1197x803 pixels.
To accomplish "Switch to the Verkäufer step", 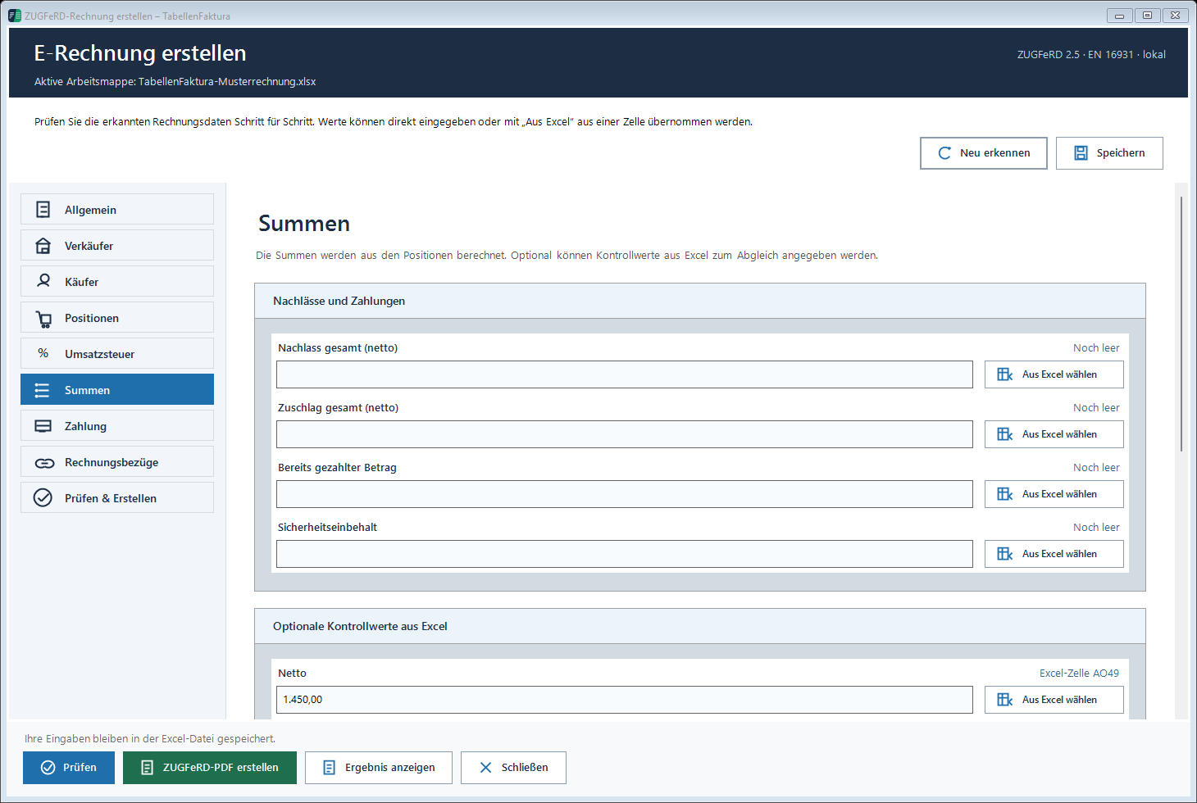I will click(117, 245).
